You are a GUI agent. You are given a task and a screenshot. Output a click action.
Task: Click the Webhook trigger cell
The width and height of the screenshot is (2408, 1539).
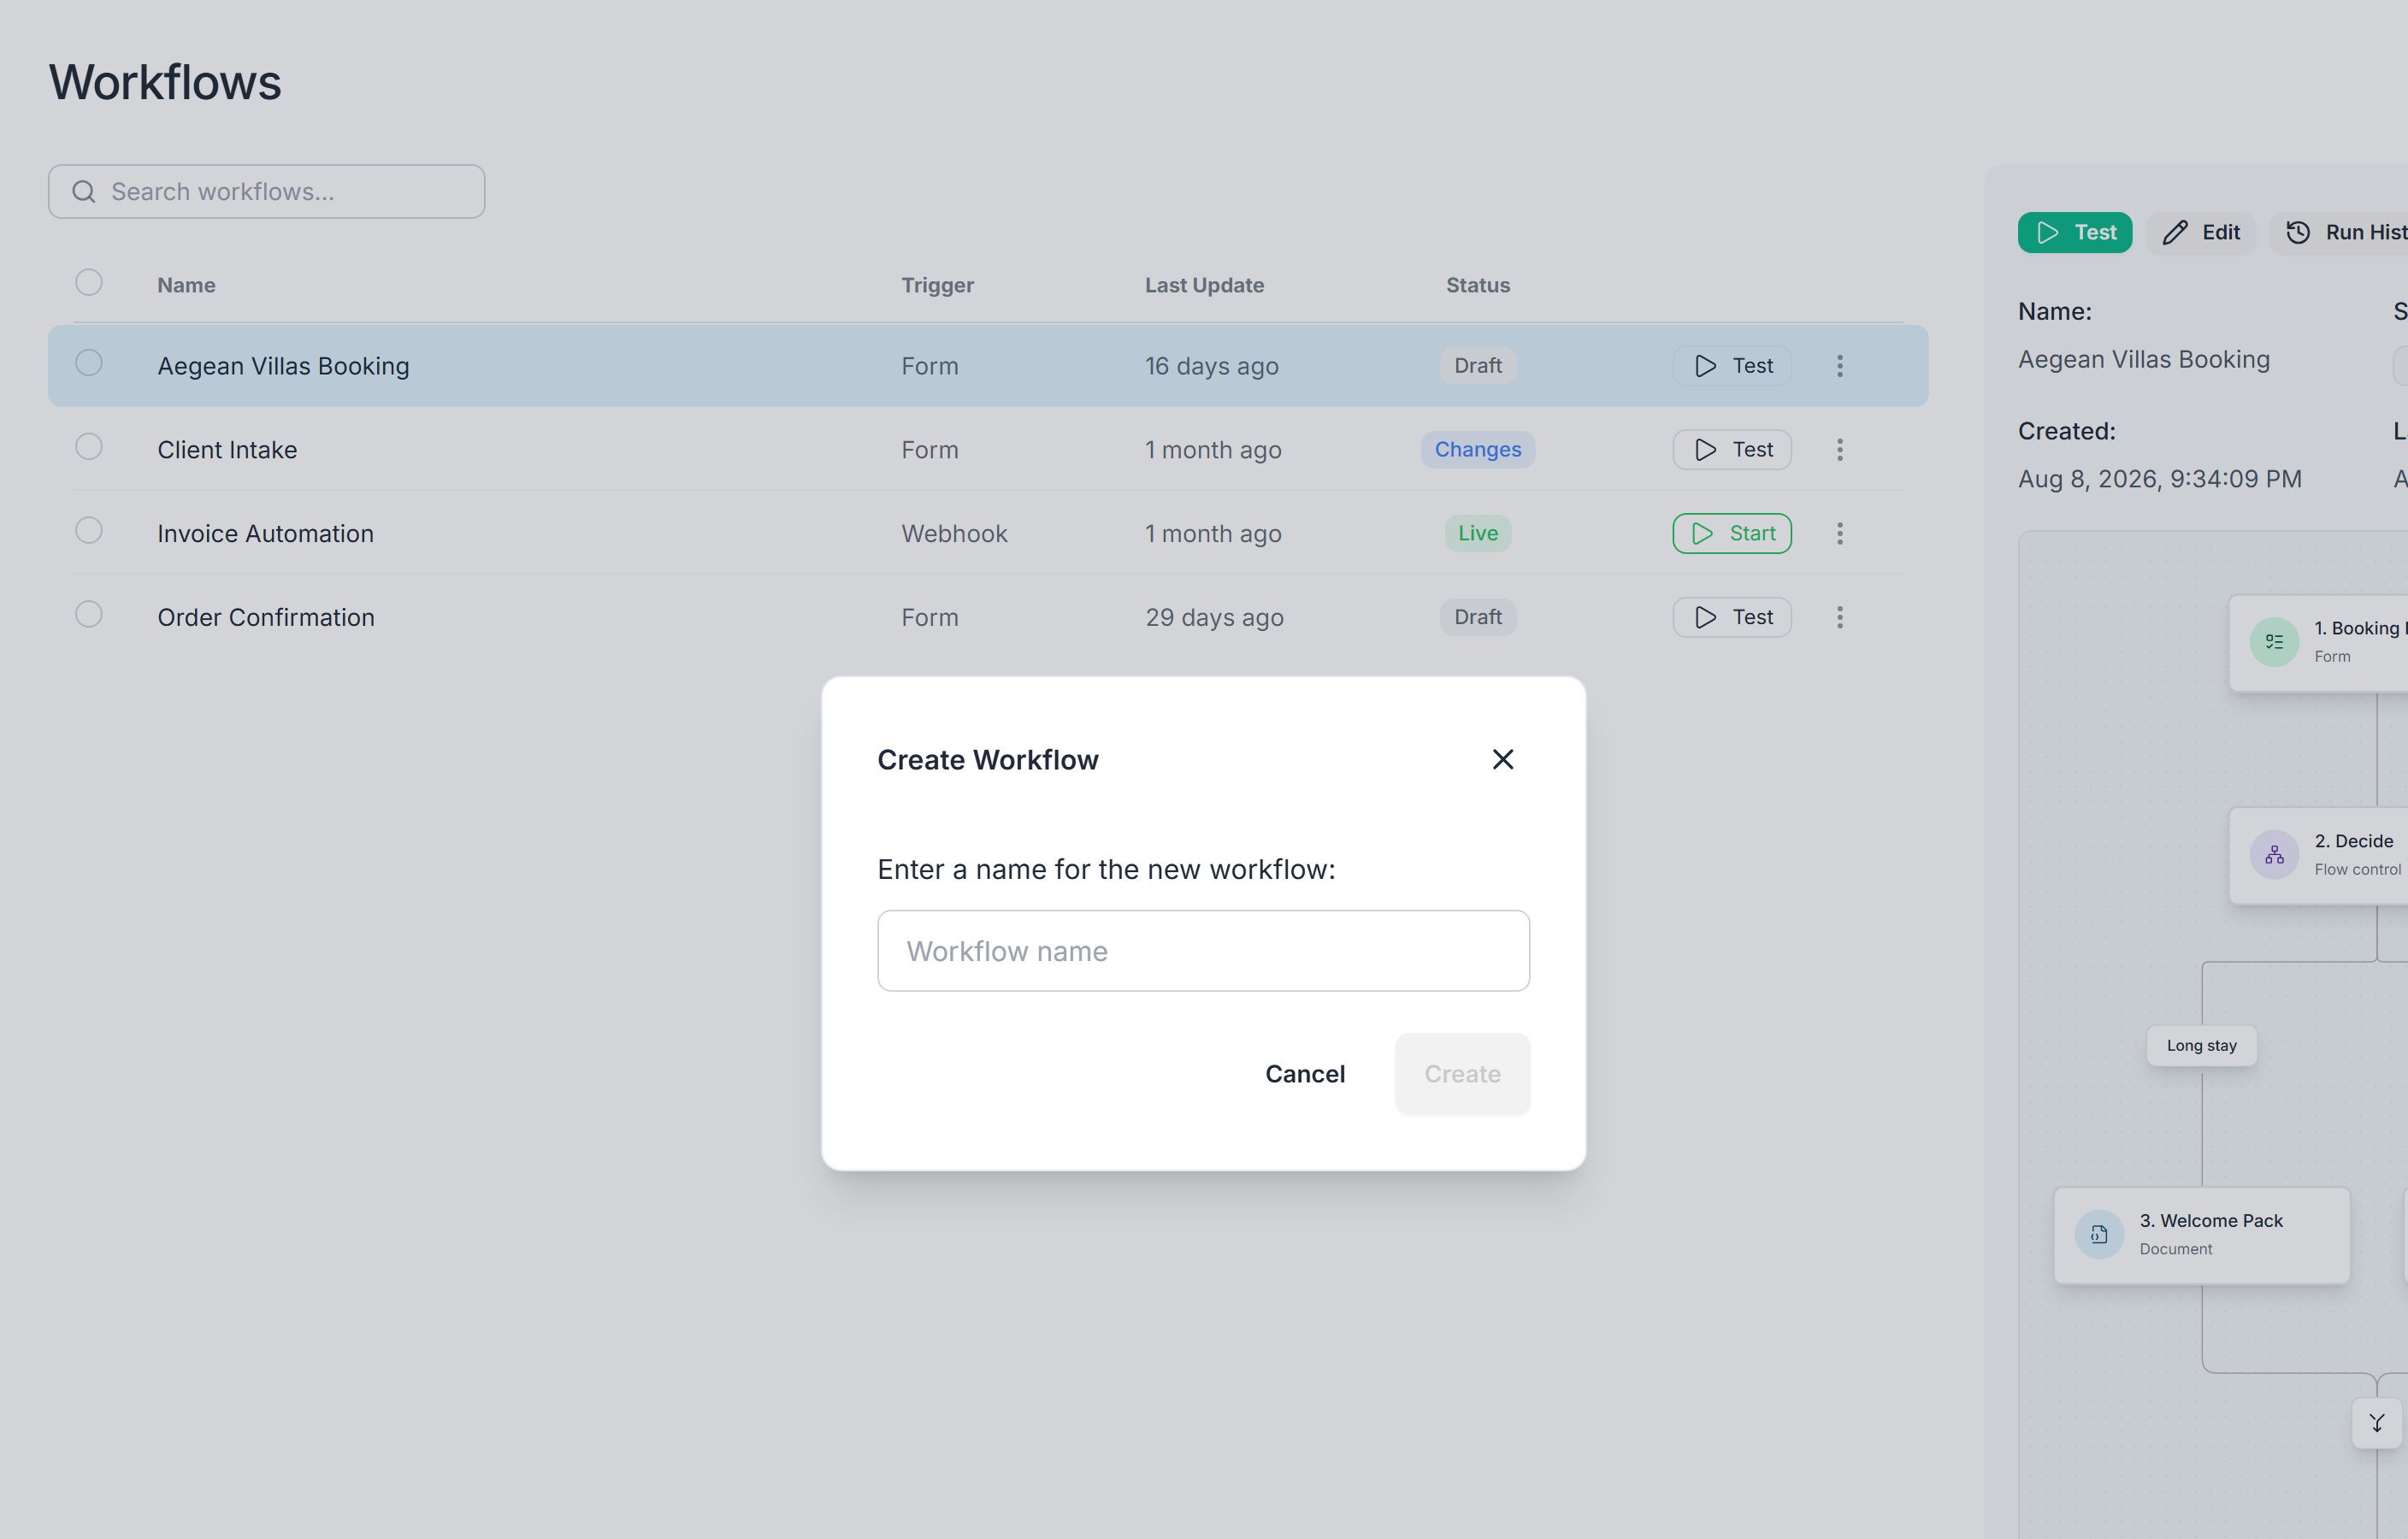tap(954, 533)
